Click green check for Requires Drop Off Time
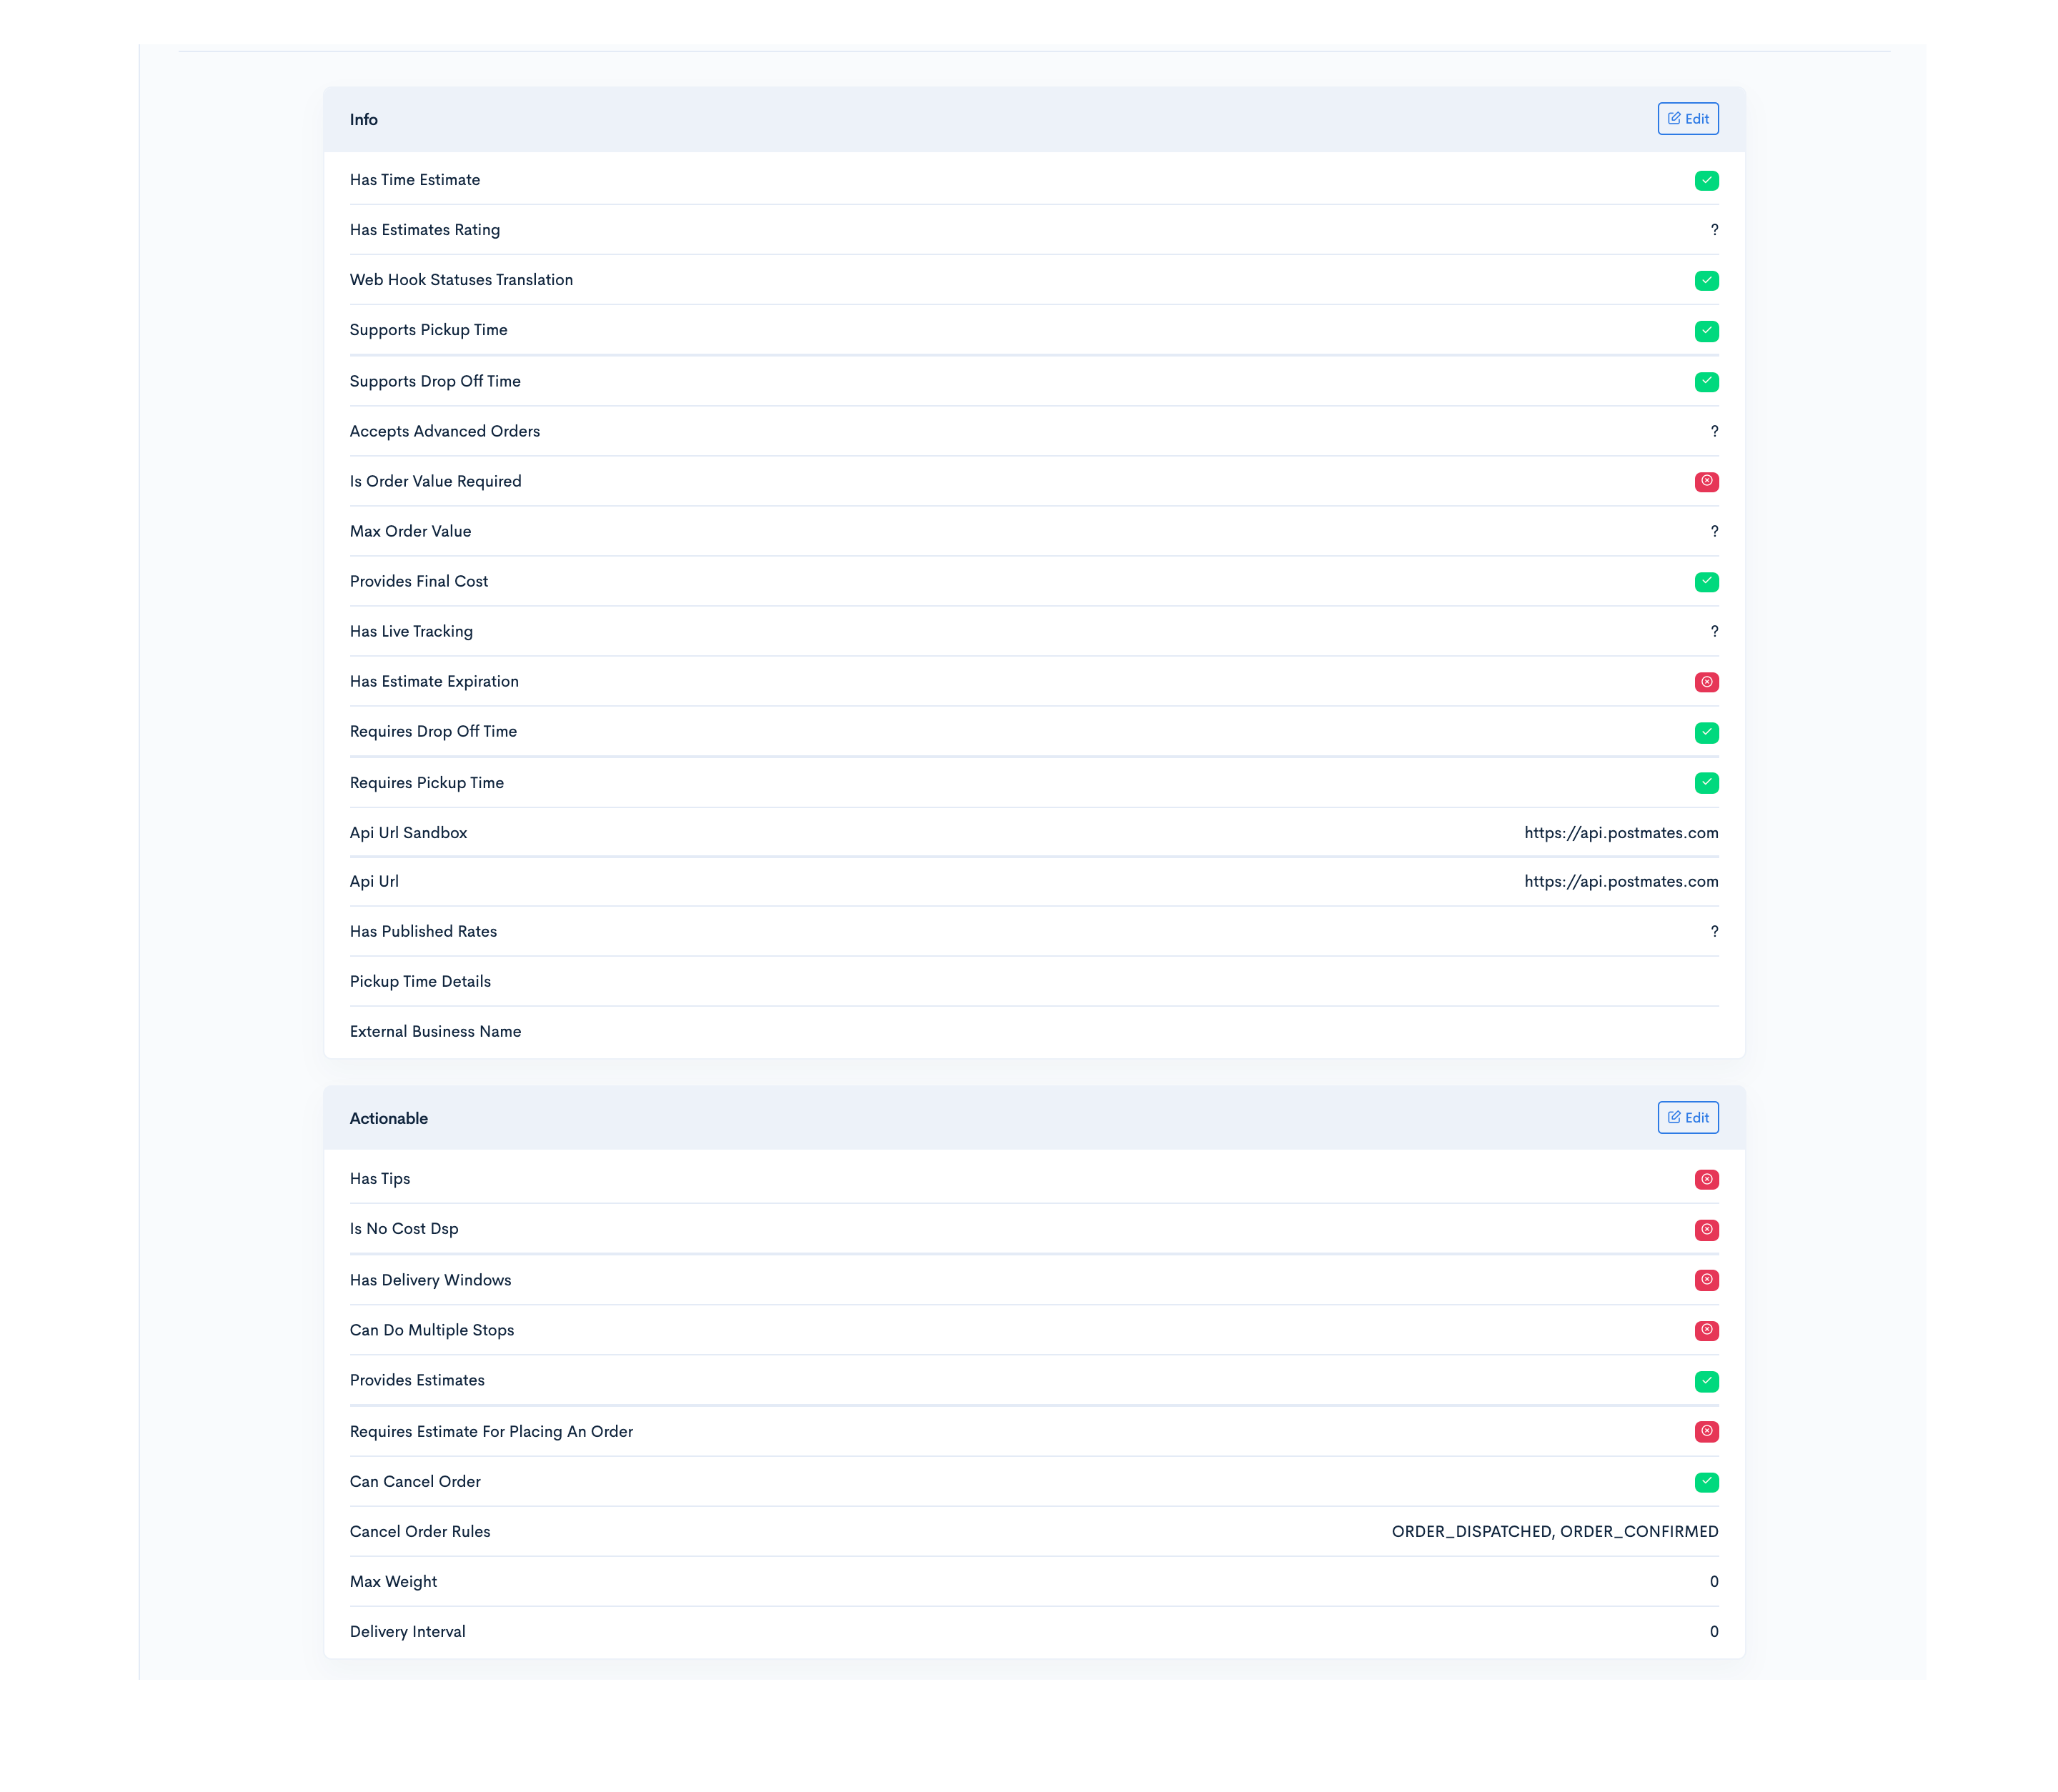Screen dimensions: 2058x1792 click(1706, 733)
